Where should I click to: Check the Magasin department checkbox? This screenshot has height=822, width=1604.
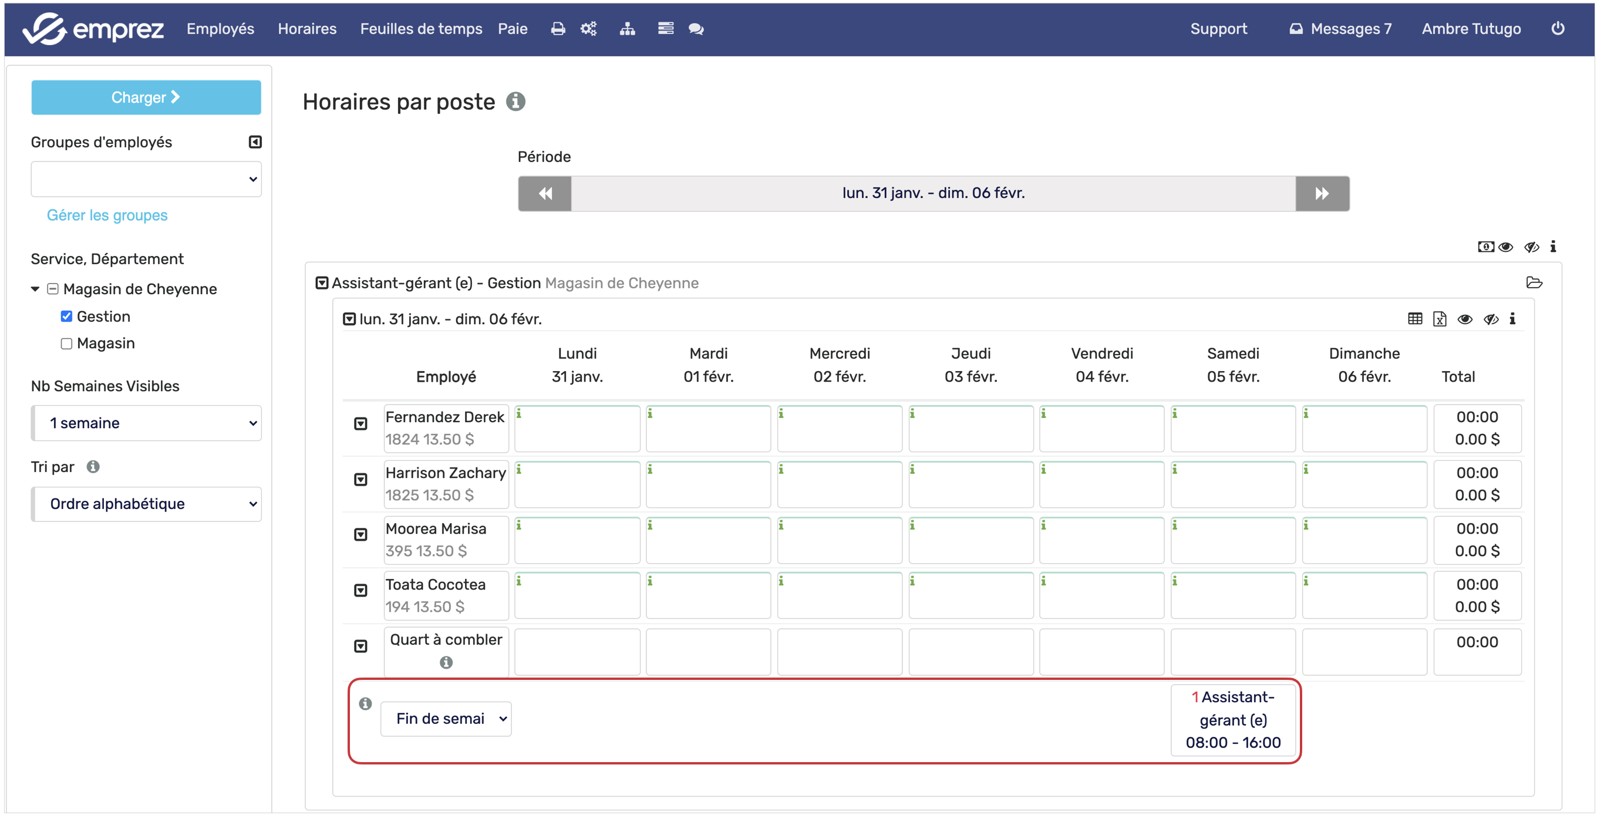pos(66,343)
